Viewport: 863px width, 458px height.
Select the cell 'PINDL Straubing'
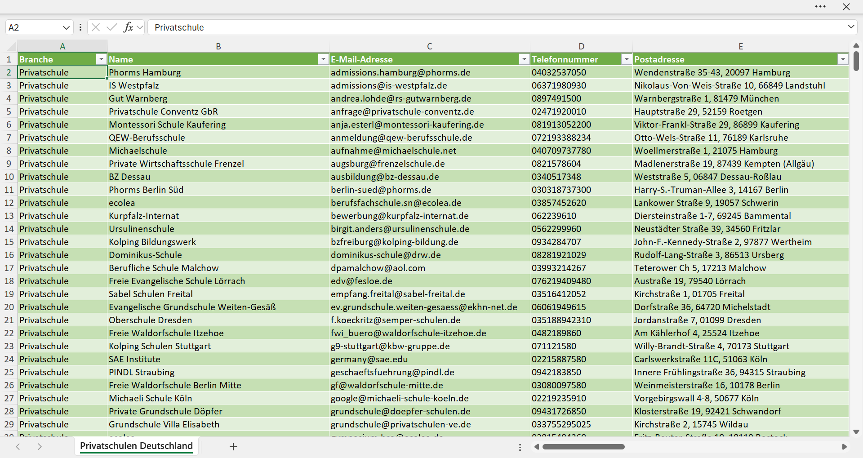(218, 372)
